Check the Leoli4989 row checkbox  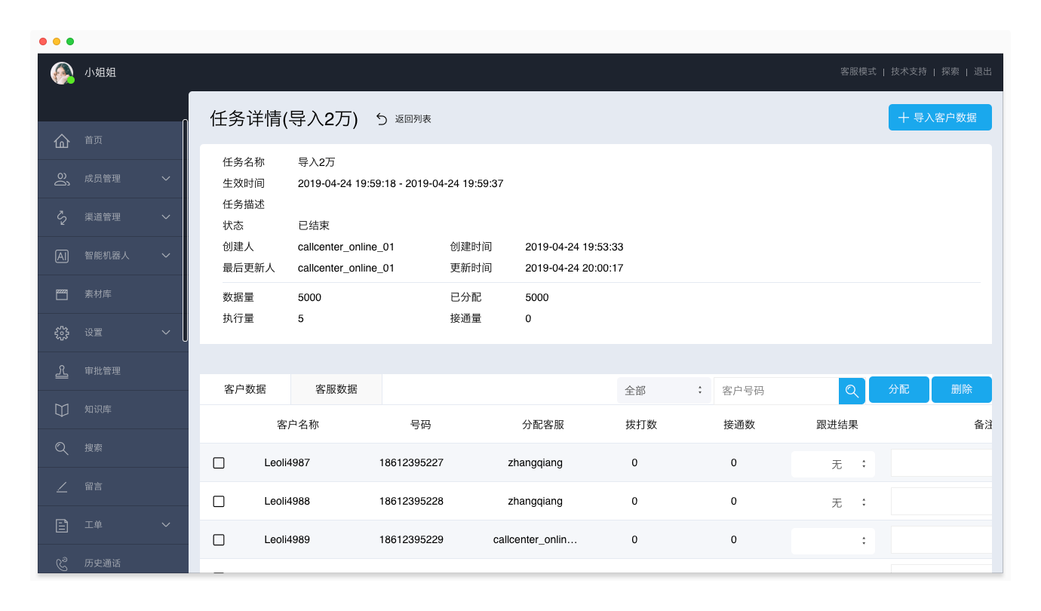(x=219, y=540)
